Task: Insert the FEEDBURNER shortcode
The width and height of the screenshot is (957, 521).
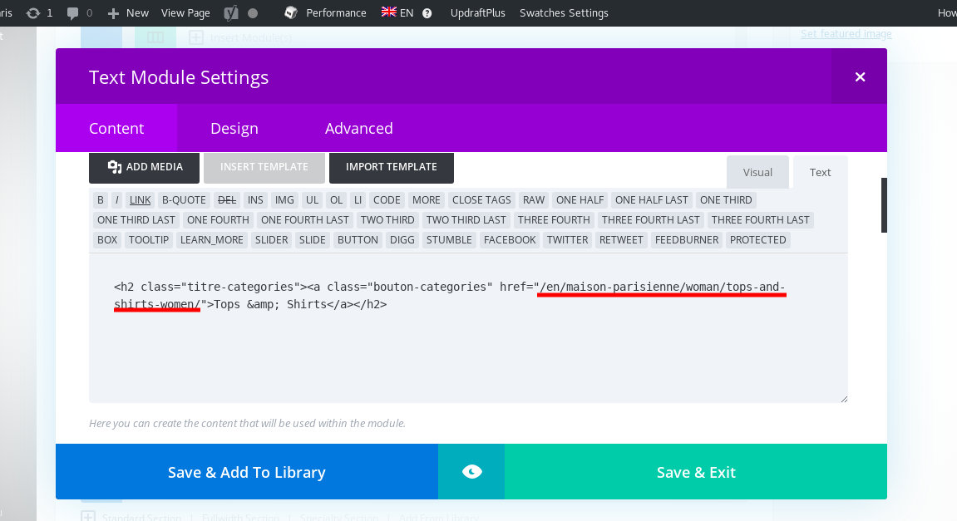Action: pos(687,240)
